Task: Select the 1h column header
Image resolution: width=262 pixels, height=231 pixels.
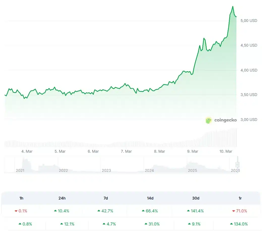Action: click(x=21, y=198)
